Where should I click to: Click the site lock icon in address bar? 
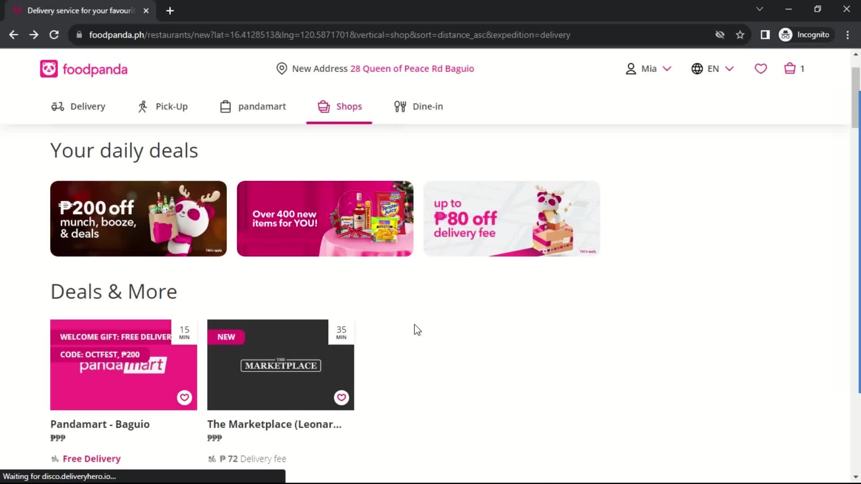tap(79, 35)
